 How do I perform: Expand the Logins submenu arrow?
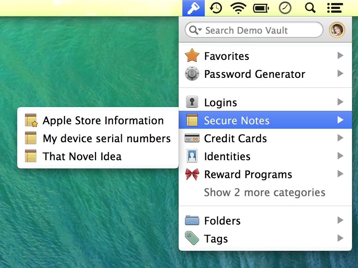pos(340,101)
